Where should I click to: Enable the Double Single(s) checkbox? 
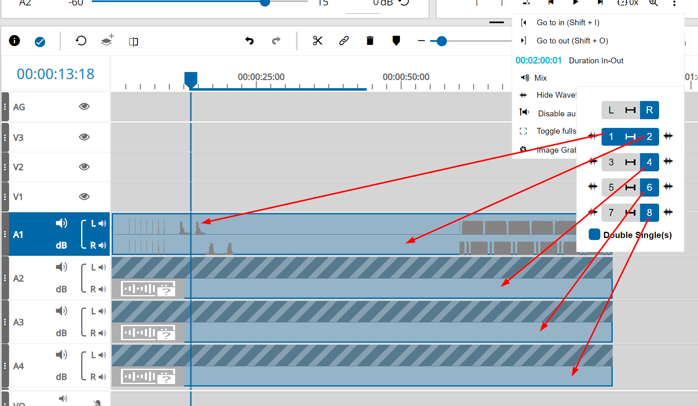[x=594, y=235]
